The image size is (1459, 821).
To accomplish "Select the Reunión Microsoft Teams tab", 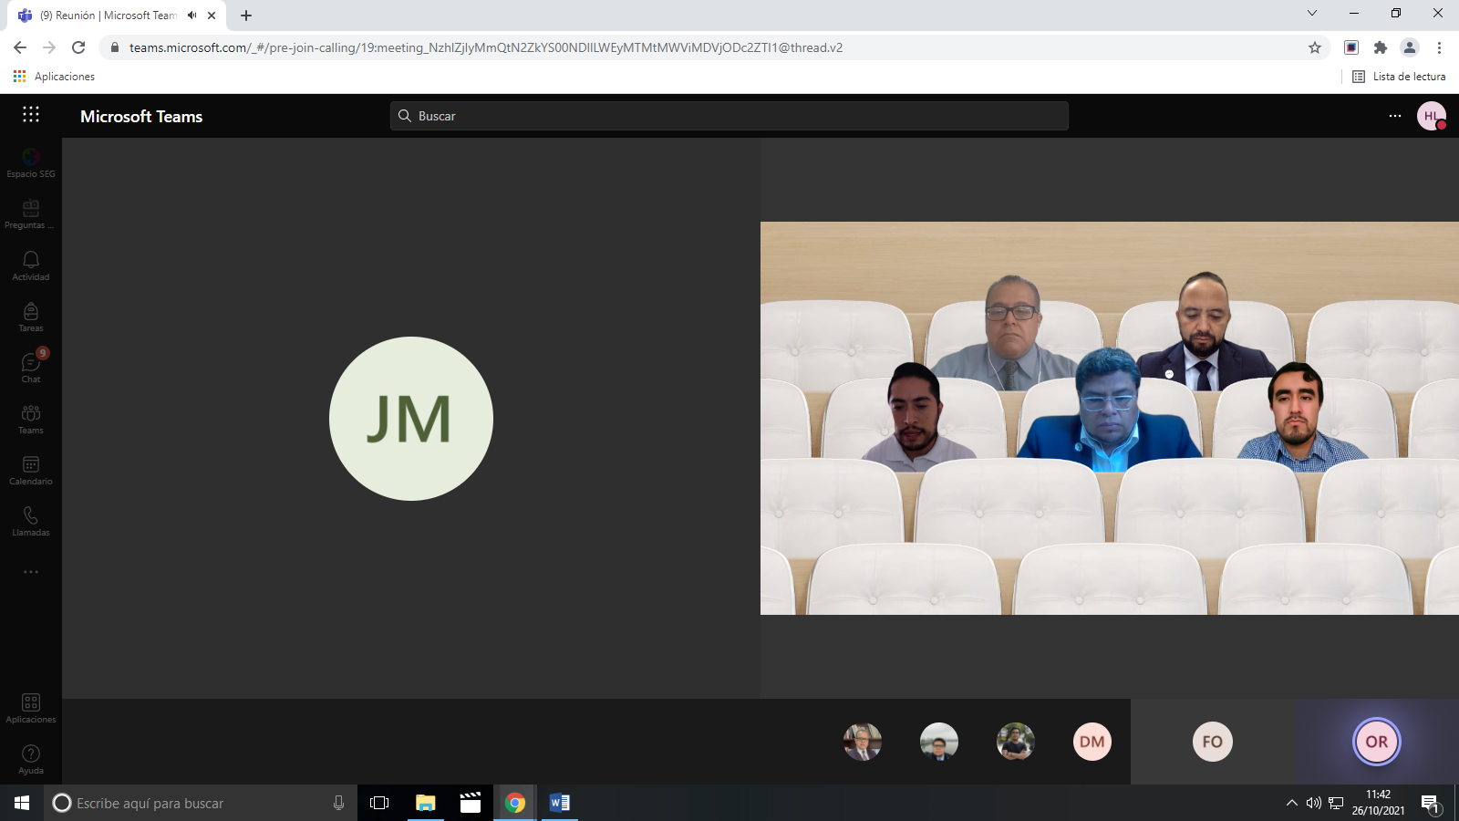I will pyautogui.click(x=109, y=16).
